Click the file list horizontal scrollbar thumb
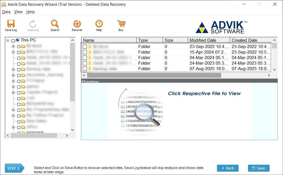The height and width of the screenshot is (175, 283). (154, 75)
